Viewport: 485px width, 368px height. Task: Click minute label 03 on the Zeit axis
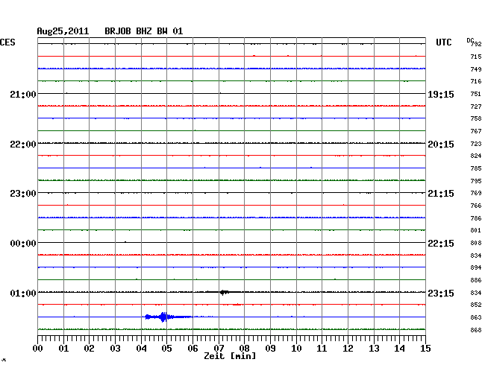[115, 349]
